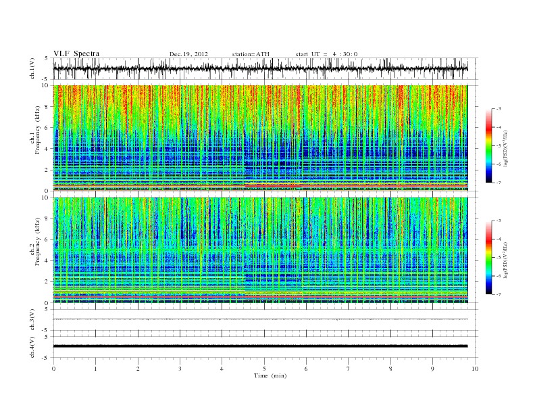535x414 pixels.
Task: Click the thick ch.4 voltage trace
Action: (x=260, y=346)
